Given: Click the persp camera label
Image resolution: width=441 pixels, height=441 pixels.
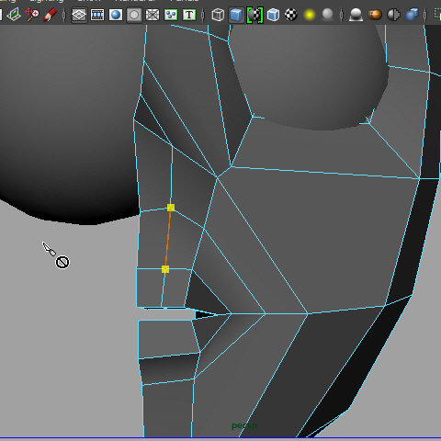Looking at the screenshot, I should click(x=244, y=425).
